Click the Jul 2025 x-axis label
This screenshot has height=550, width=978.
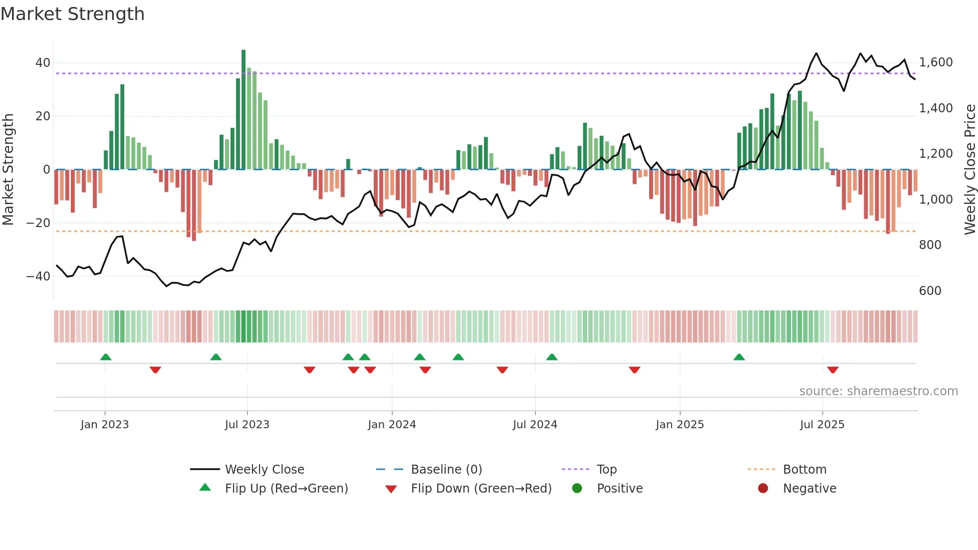coord(822,425)
